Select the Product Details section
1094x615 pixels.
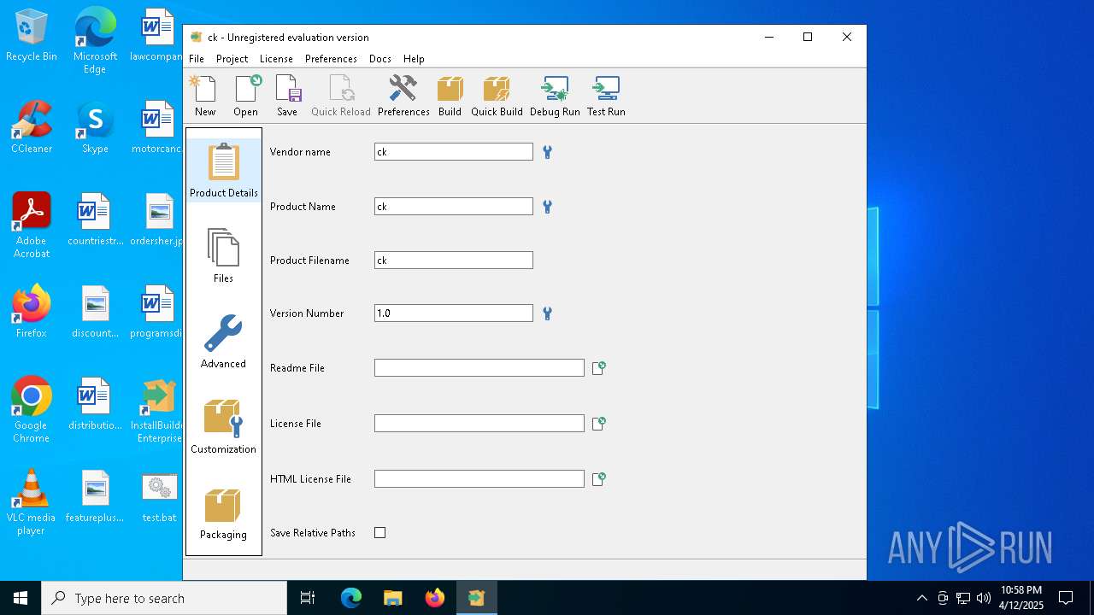point(224,170)
